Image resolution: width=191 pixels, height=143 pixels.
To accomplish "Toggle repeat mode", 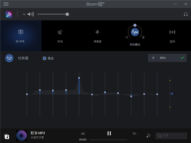I will 134,133.
